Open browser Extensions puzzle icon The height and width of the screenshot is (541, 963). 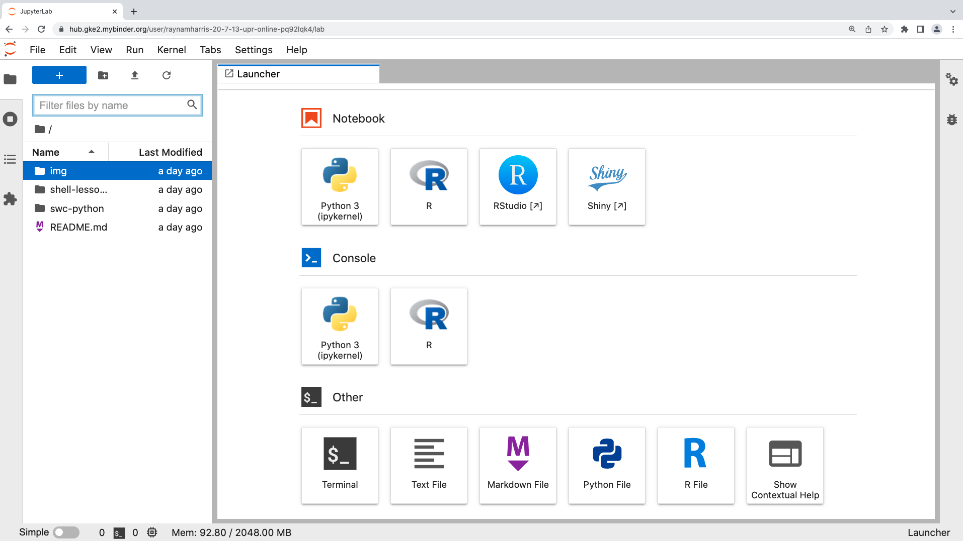(x=905, y=29)
